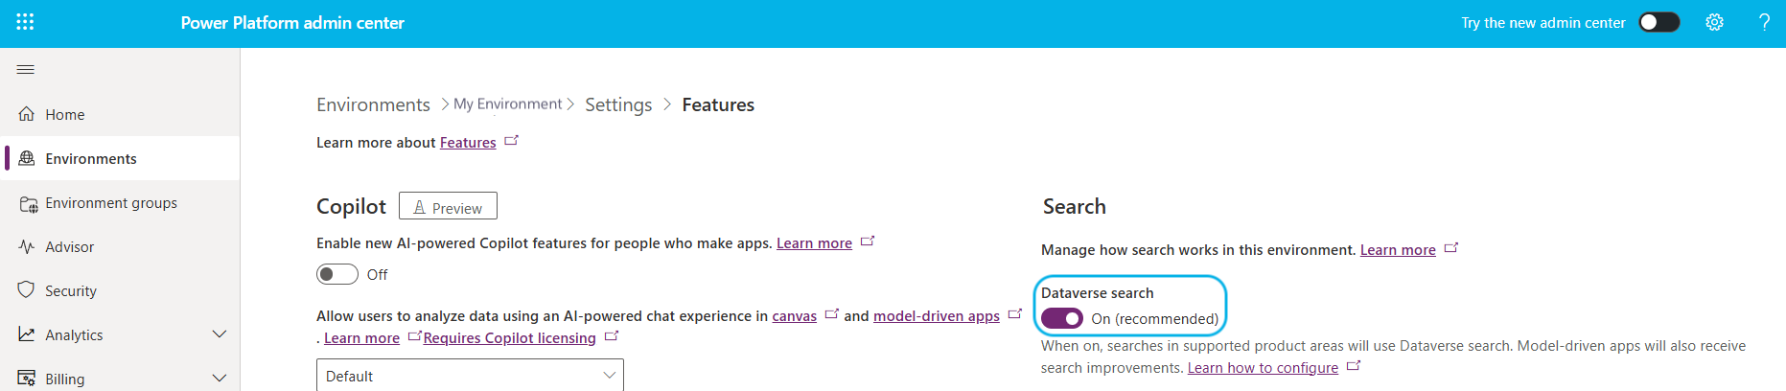Screen dimensions: 1786x391
Task: Expand the Analytics section chevron
Action: pyautogui.click(x=220, y=334)
